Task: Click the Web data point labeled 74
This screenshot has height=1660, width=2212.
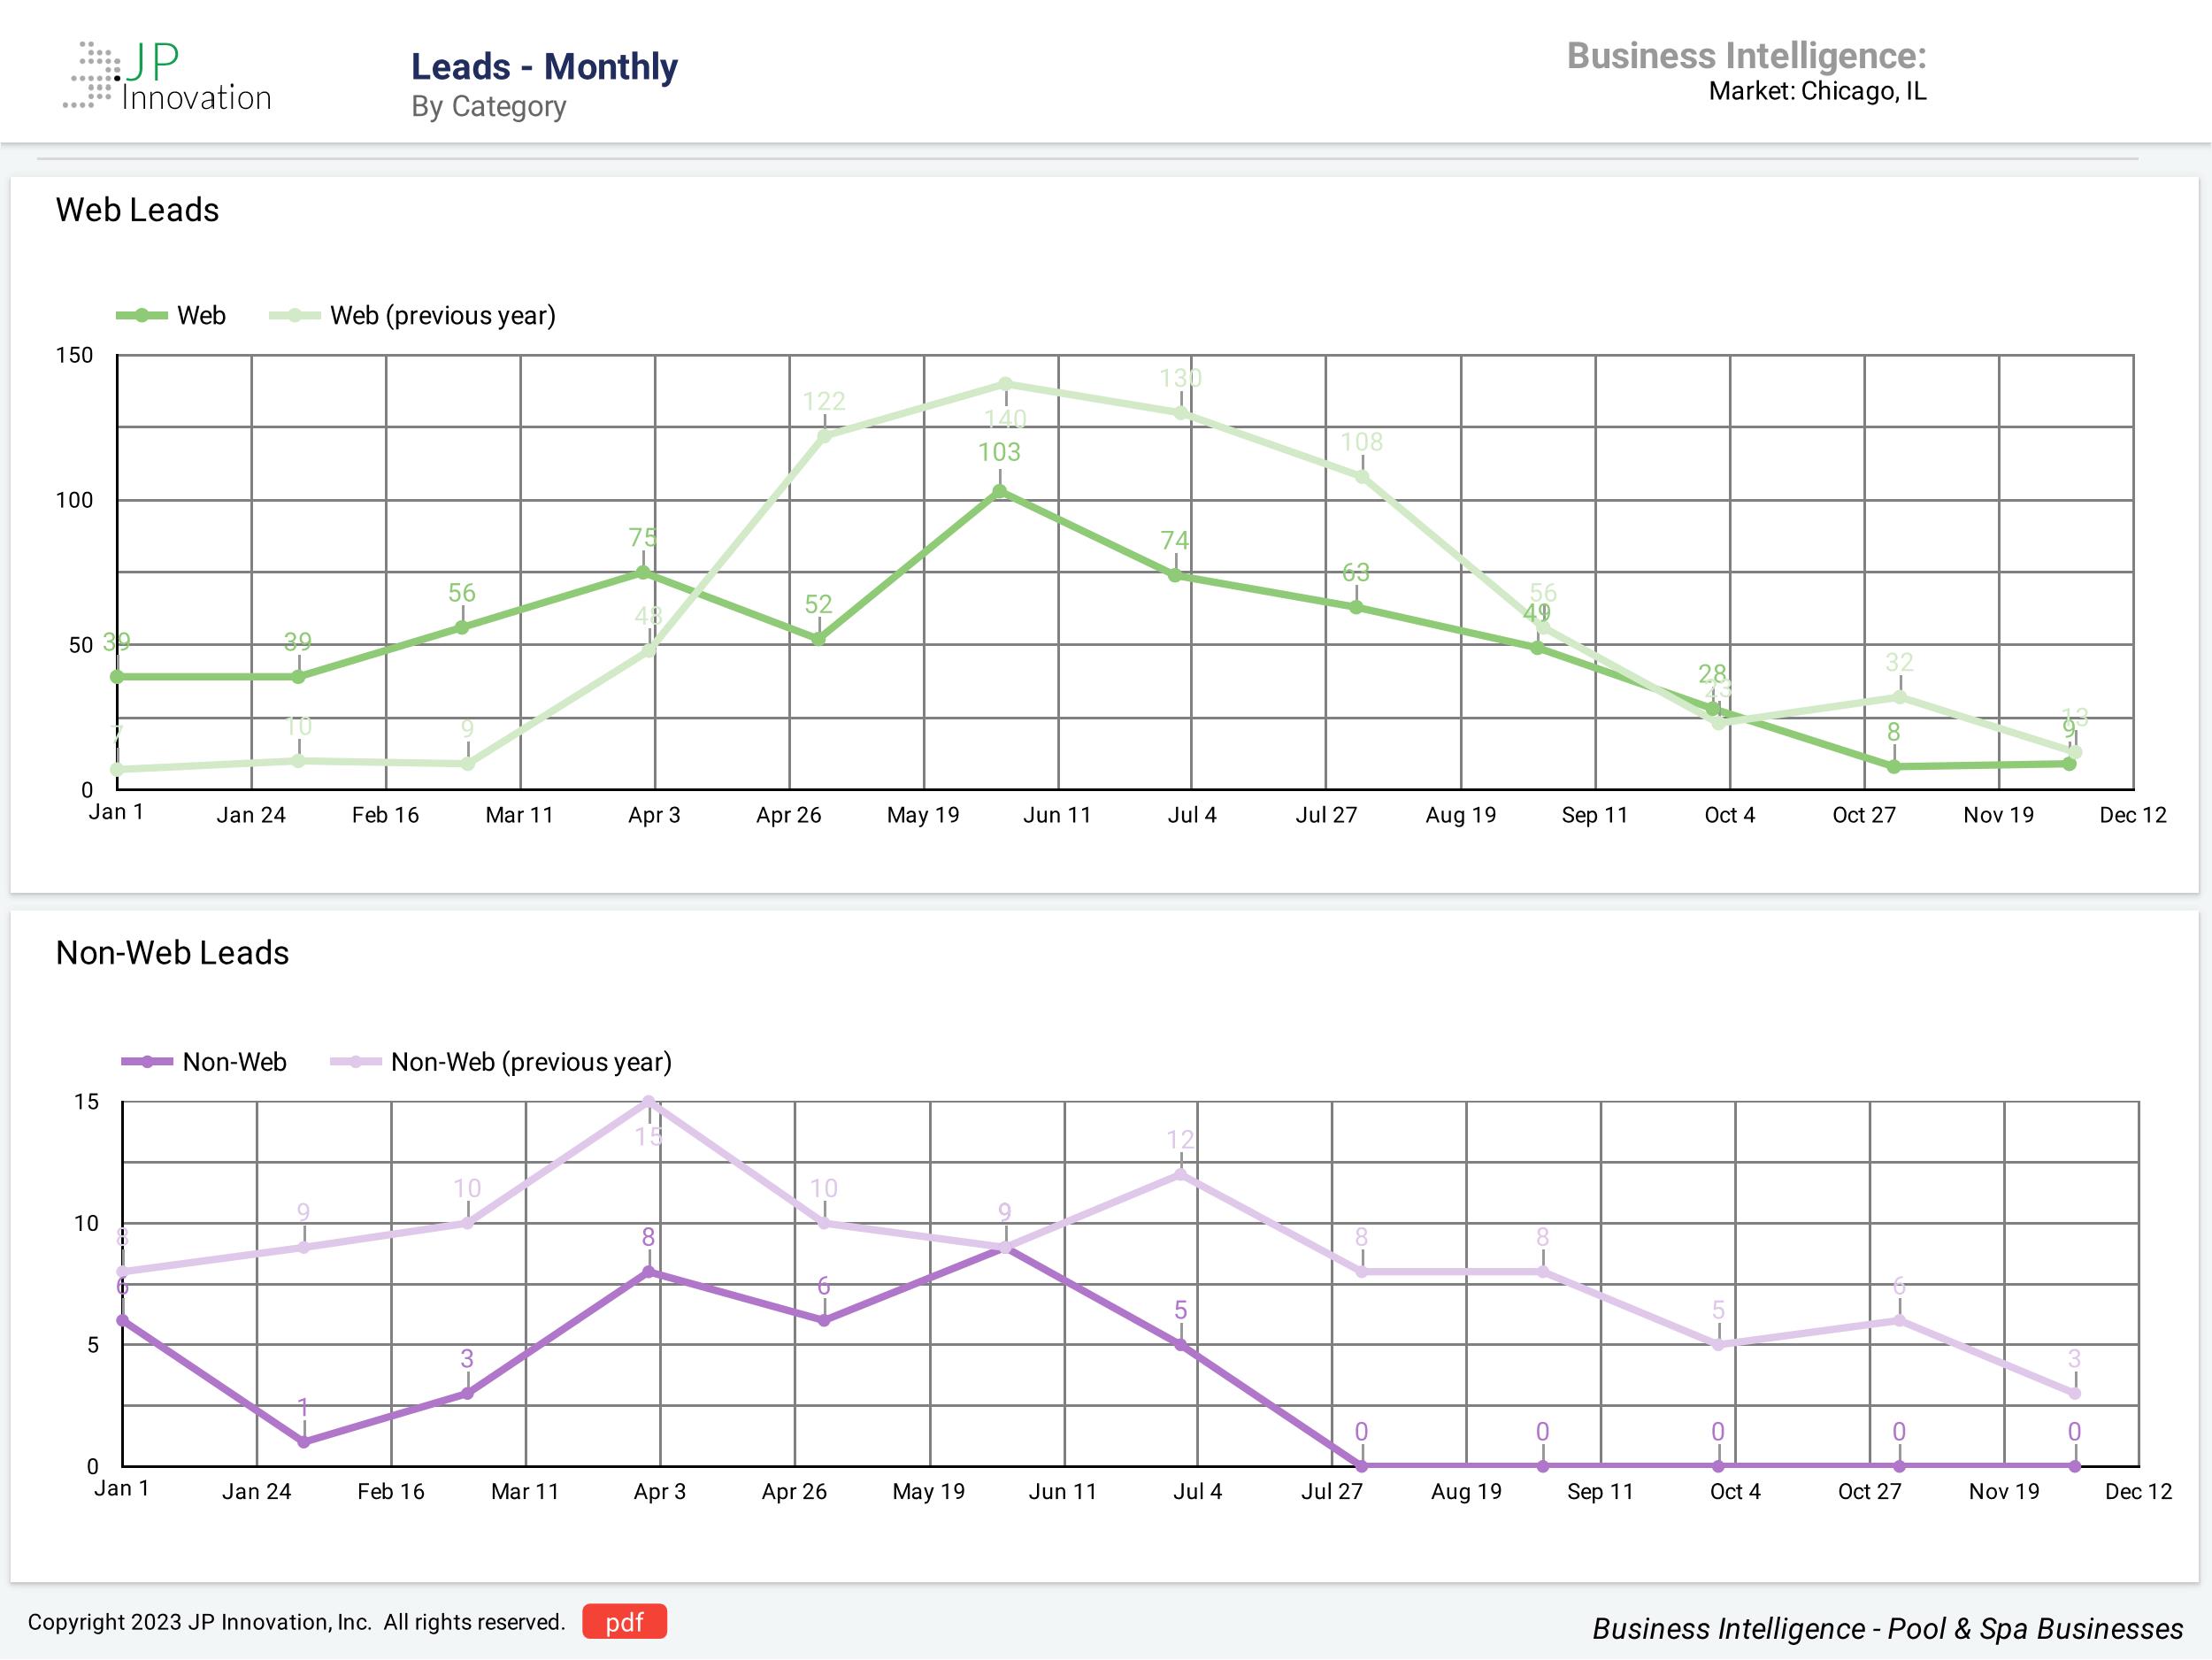Action: 1175,576
